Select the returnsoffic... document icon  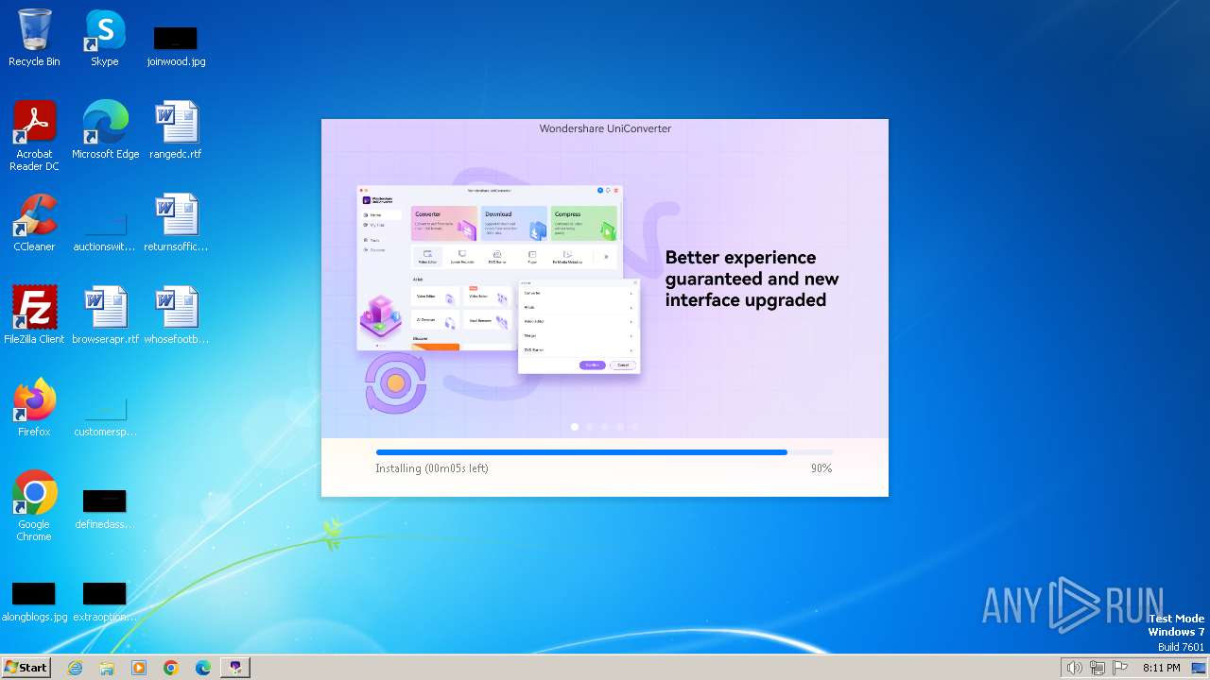coord(176,223)
